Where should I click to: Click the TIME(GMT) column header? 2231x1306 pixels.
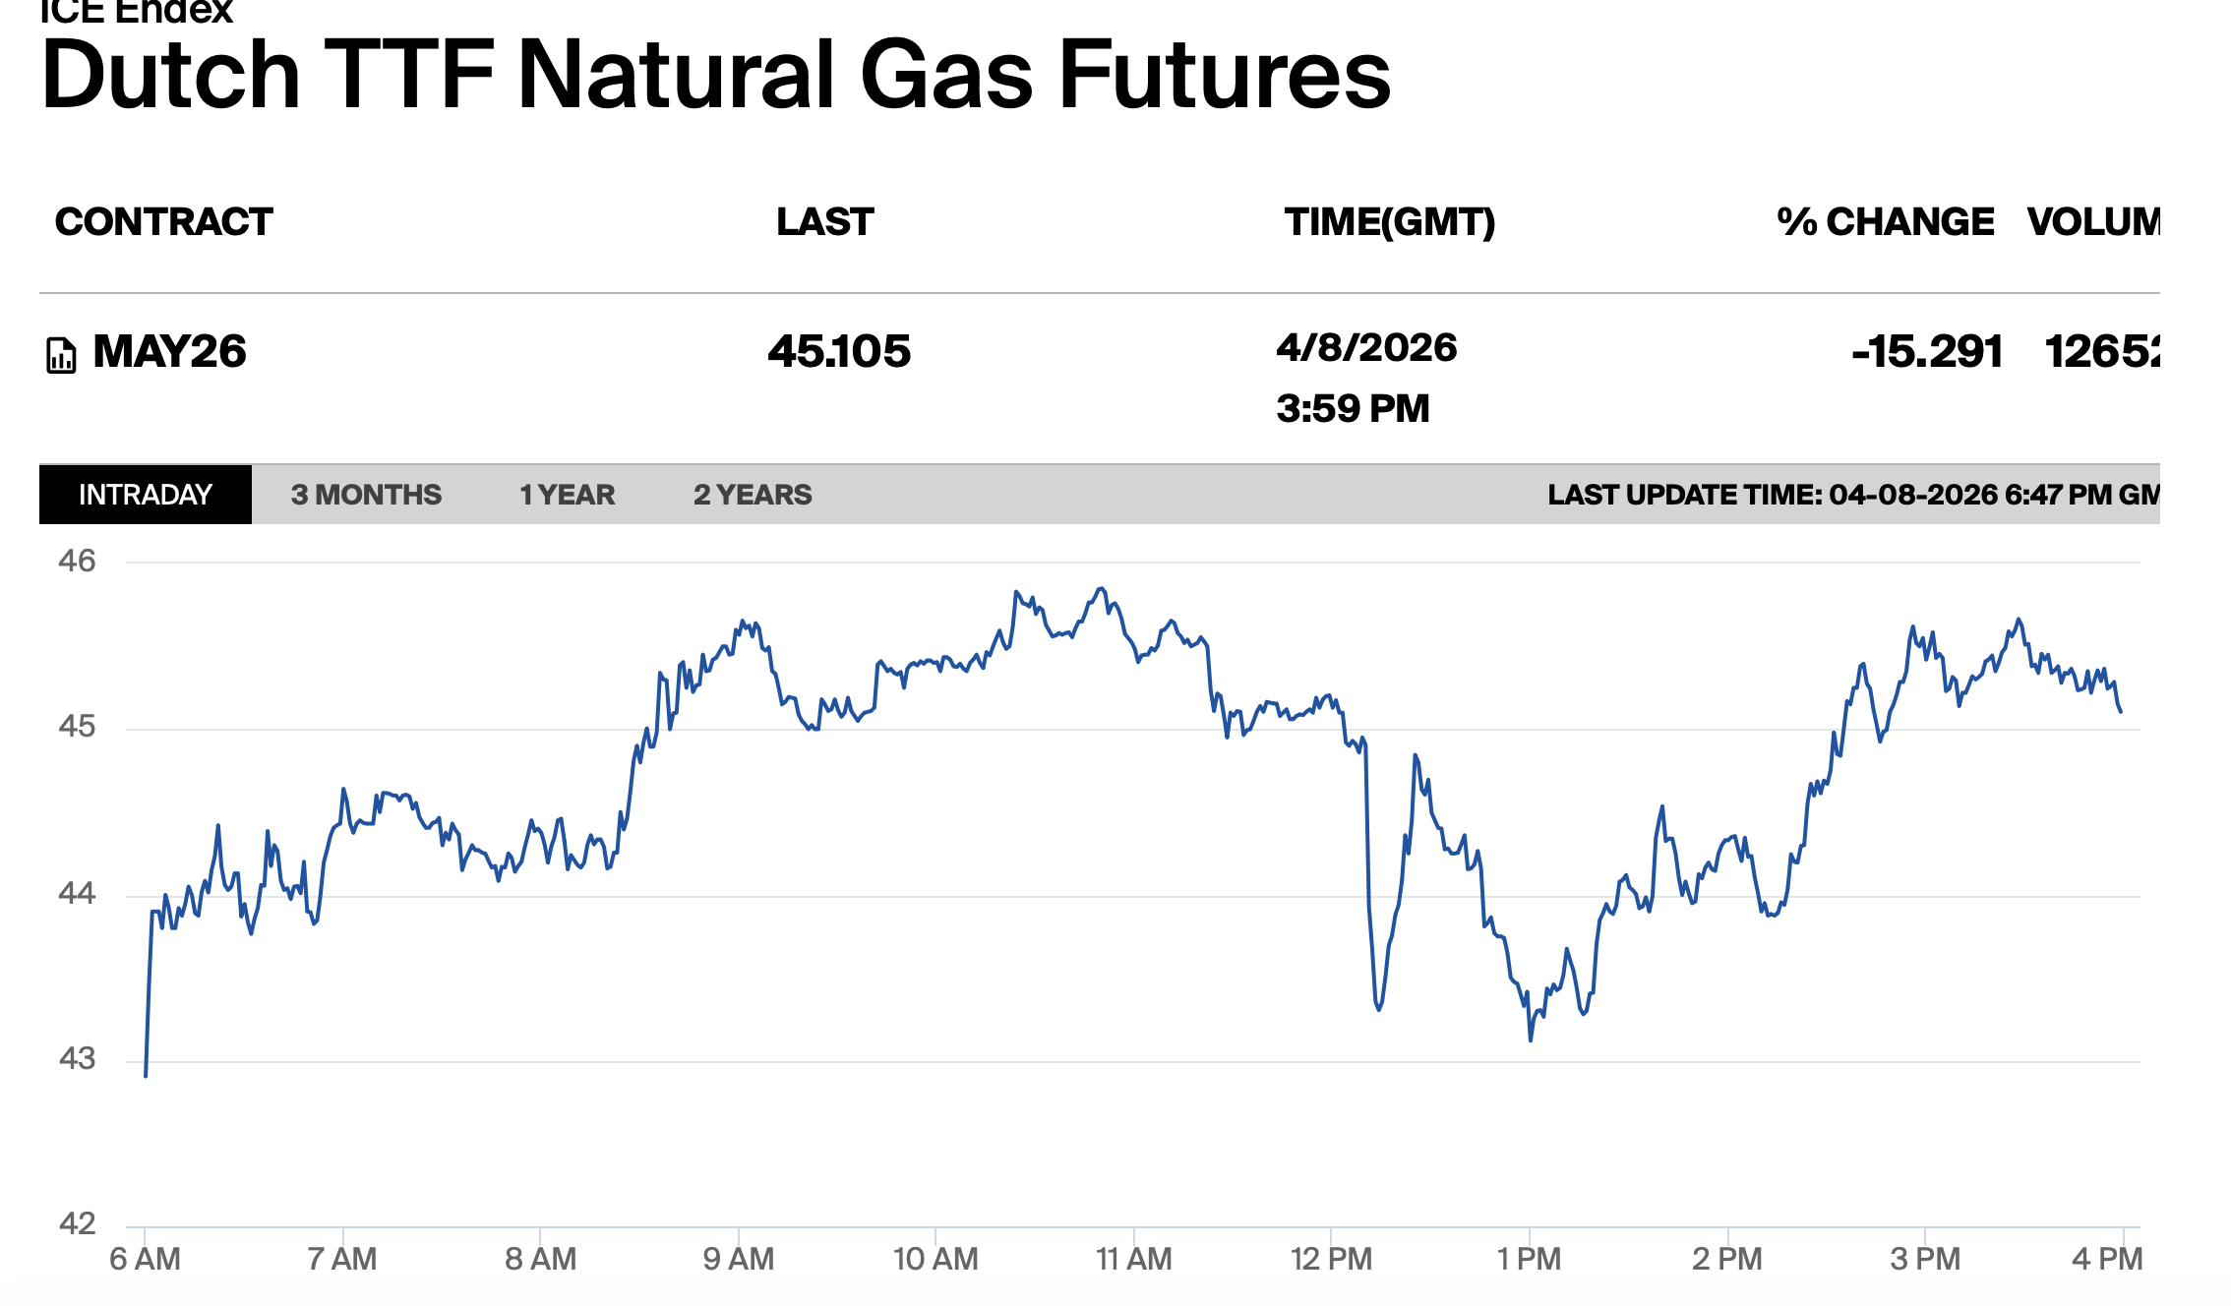click(x=1389, y=222)
